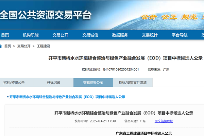Open the blue 开平市新桥水 announcement list link
204x136 pixels.
click(x=67, y=97)
